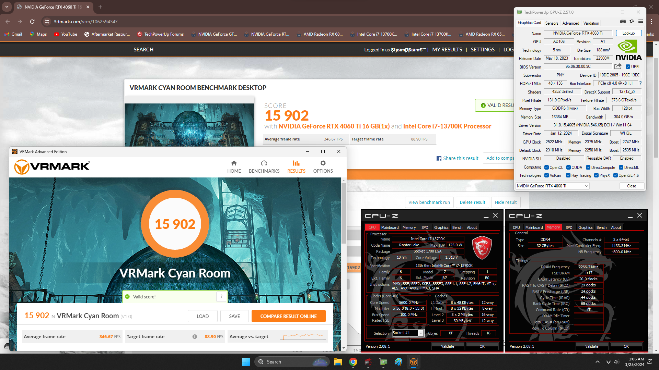Open File Explorer from the taskbar
659x370 pixels.
[x=338, y=362]
